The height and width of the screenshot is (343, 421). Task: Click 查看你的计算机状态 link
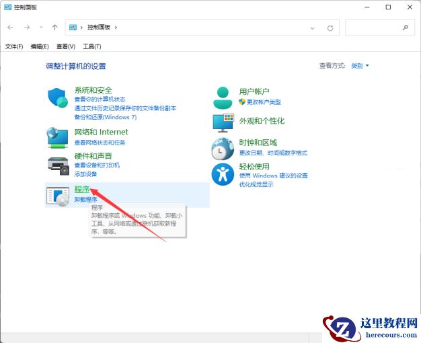tap(100, 100)
